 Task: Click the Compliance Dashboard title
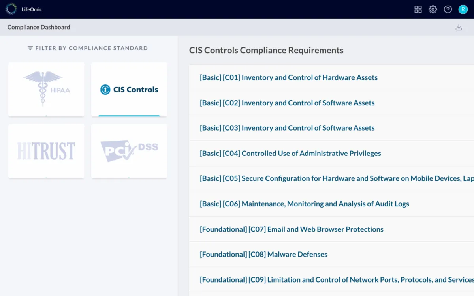point(39,27)
